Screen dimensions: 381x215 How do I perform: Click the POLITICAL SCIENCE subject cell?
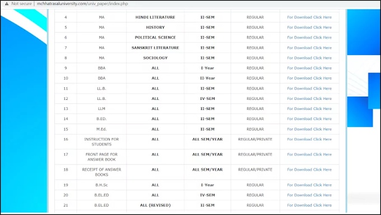pyautogui.click(x=155, y=38)
